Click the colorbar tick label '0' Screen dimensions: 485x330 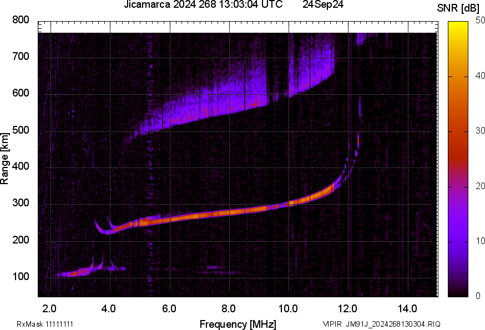click(478, 296)
